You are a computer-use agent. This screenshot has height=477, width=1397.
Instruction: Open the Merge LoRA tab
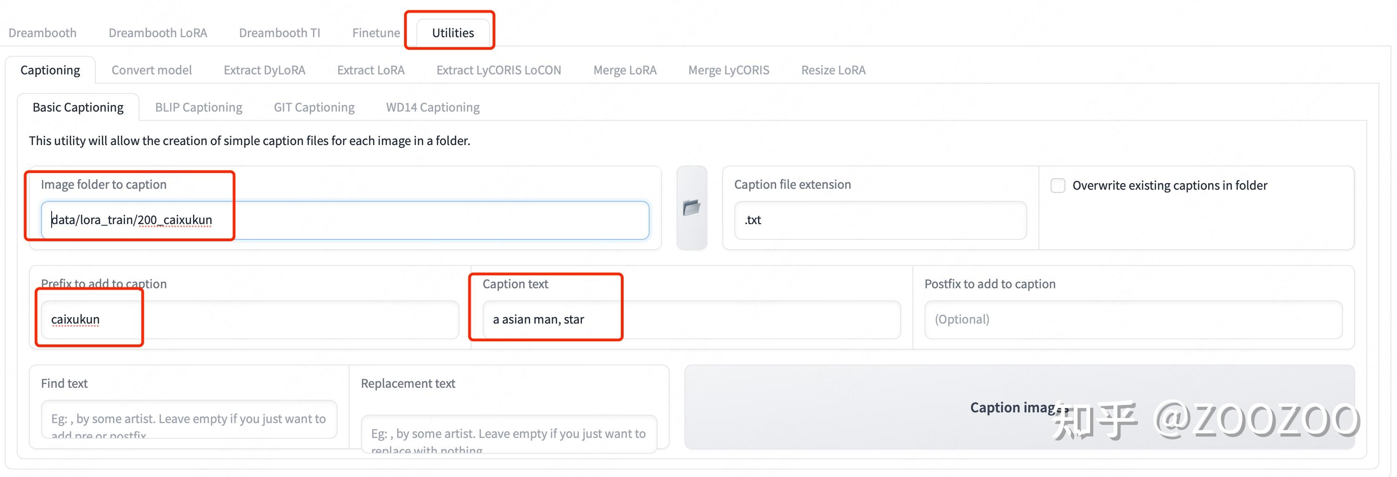click(x=625, y=71)
